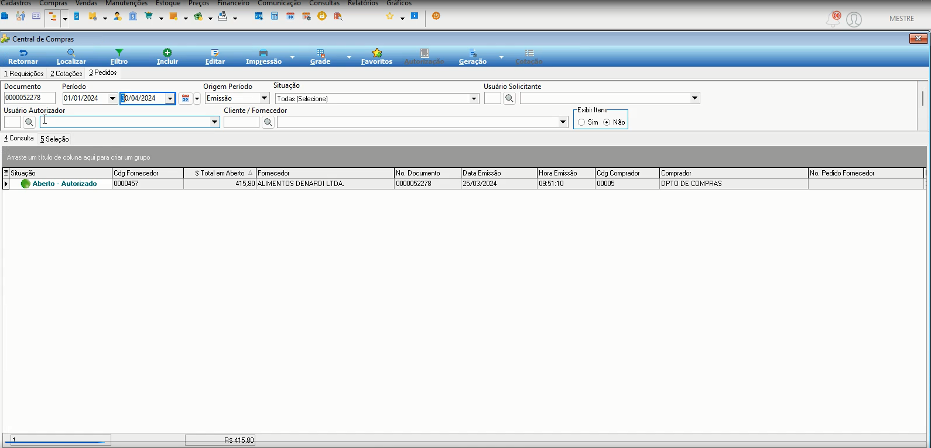
Task: Click the search icon beside Usuário Solicitante code
Action: click(x=509, y=98)
